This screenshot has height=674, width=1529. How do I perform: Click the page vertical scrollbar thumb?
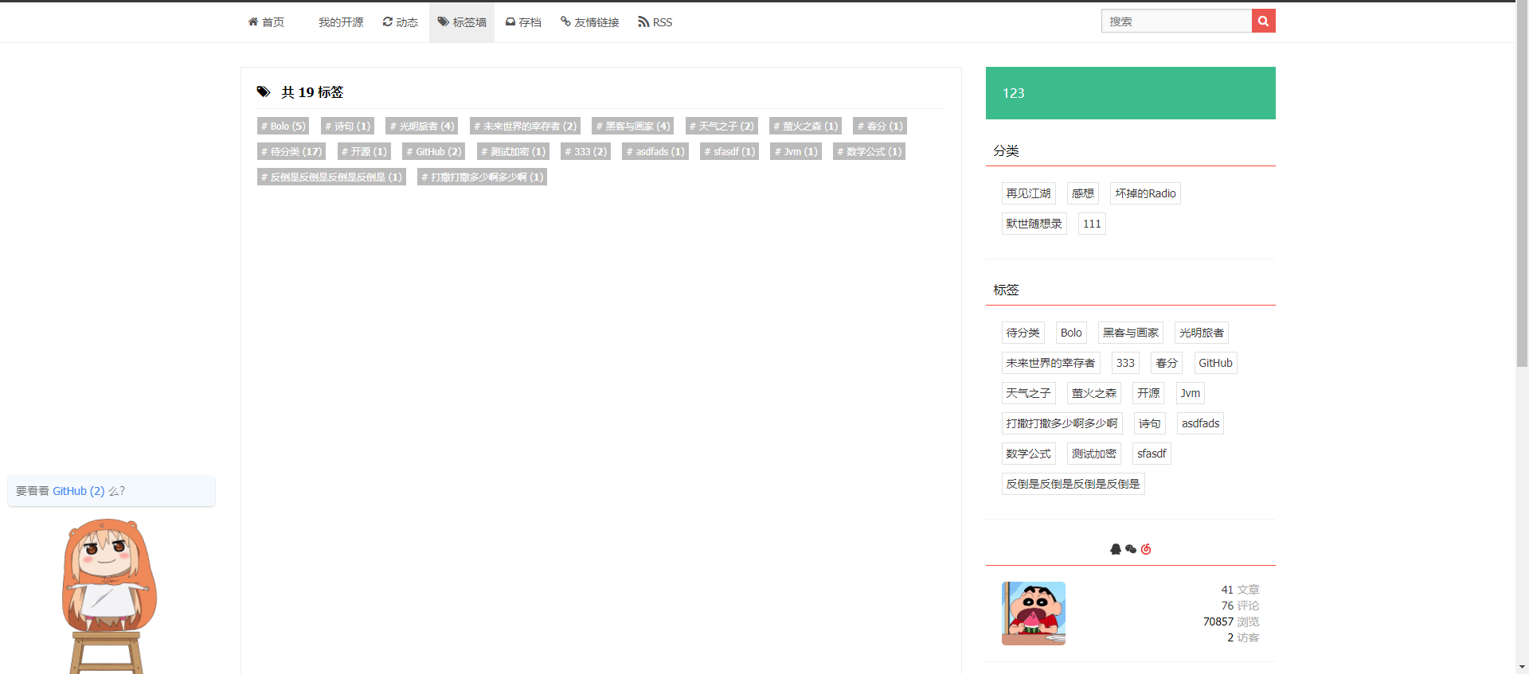point(1522,183)
